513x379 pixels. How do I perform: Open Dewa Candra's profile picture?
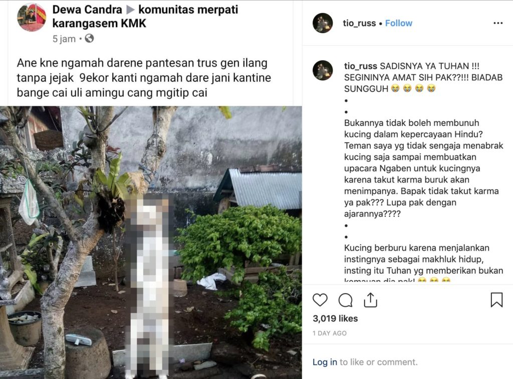tap(32, 17)
